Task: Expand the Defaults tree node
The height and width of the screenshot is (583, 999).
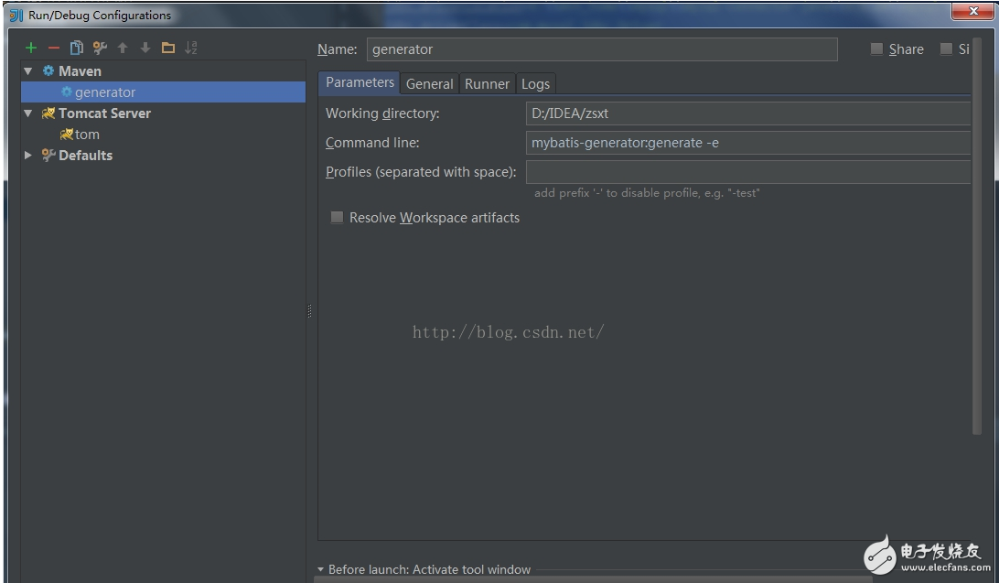Action: point(28,156)
